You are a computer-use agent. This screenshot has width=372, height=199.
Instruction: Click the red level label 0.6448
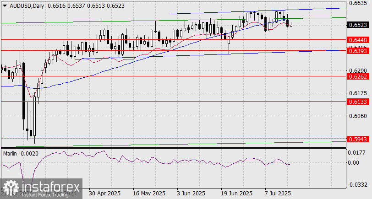[x=358, y=39]
